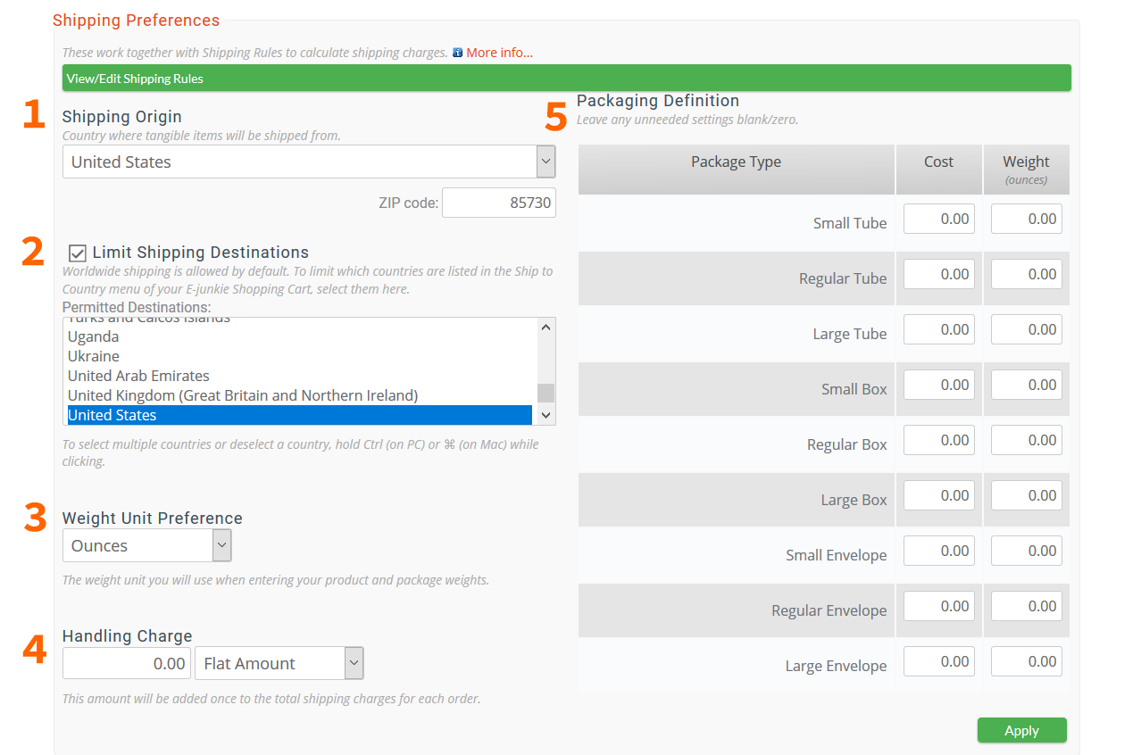Select Ukraine in Permitted Destinations list
The width and height of the screenshot is (1141, 755).
pyautogui.click(x=94, y=356)
